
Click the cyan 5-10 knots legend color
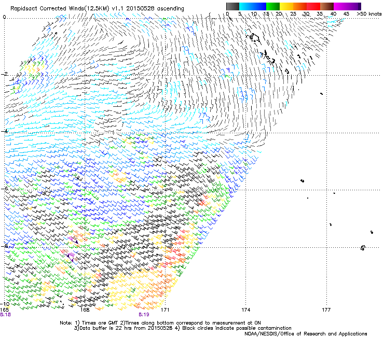pyautogui.click(x=246, y=6)
